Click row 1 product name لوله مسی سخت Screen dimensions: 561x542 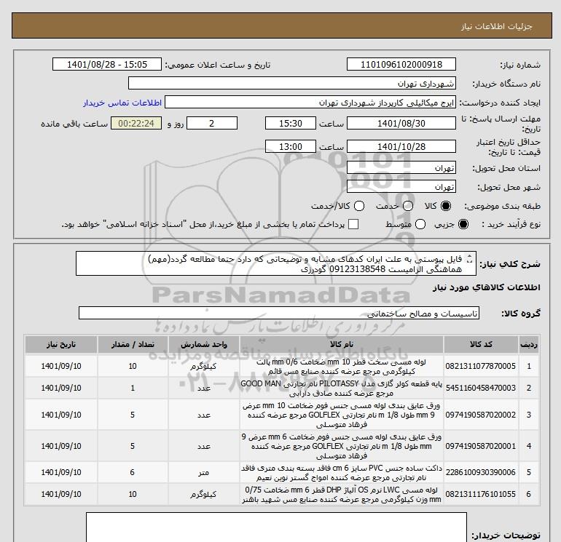point(341,367)
